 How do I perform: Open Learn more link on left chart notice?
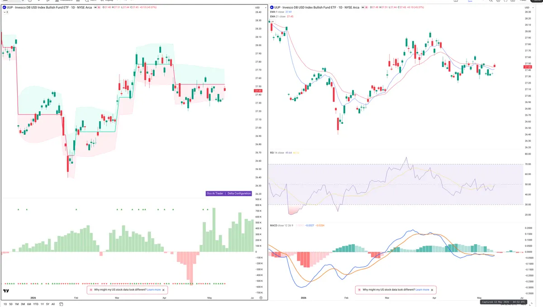point(154,289)
